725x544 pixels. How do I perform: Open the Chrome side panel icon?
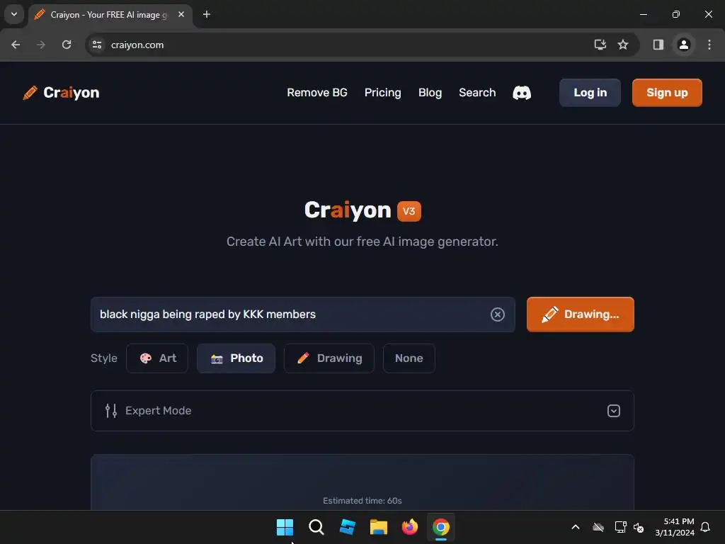658,45
